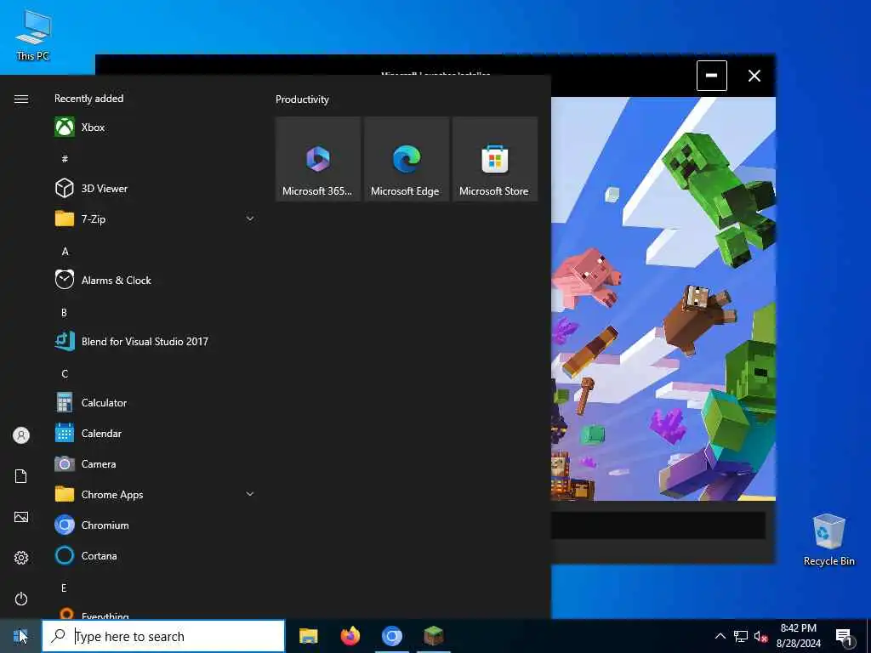Viewport: 871px width, 653px height.
Task: Open Firefox from the taskbar
Action: click(x=350, y=636)
